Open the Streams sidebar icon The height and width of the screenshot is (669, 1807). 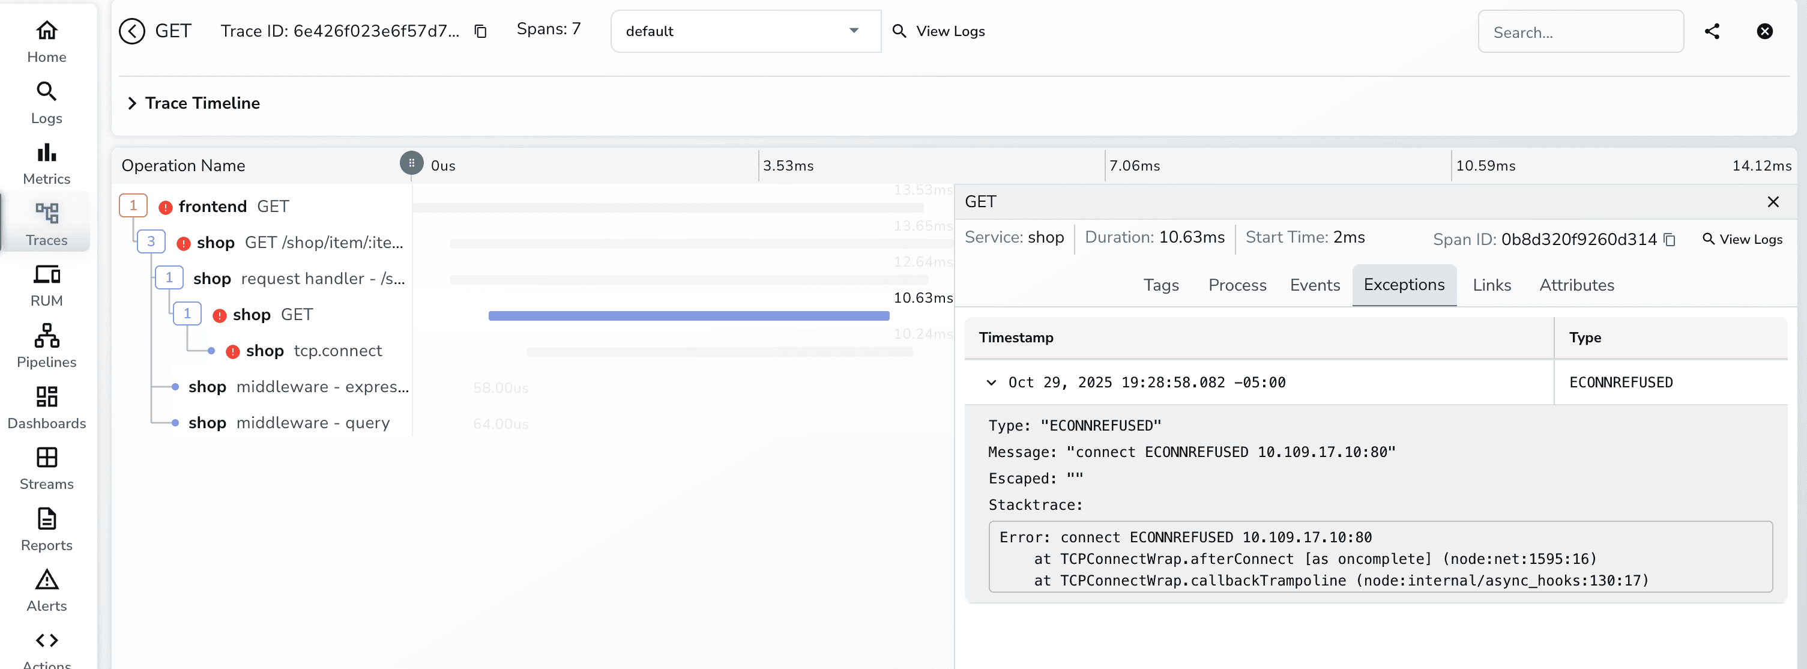pyautogui.click(x=46, y=468)
